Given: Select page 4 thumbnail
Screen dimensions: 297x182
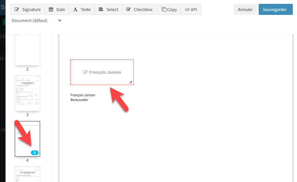Looking at the screenshot, I should 28,139.
